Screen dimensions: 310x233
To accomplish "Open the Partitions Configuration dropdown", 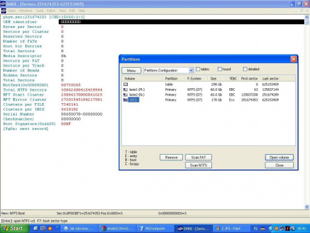I will tap(191, 70).
